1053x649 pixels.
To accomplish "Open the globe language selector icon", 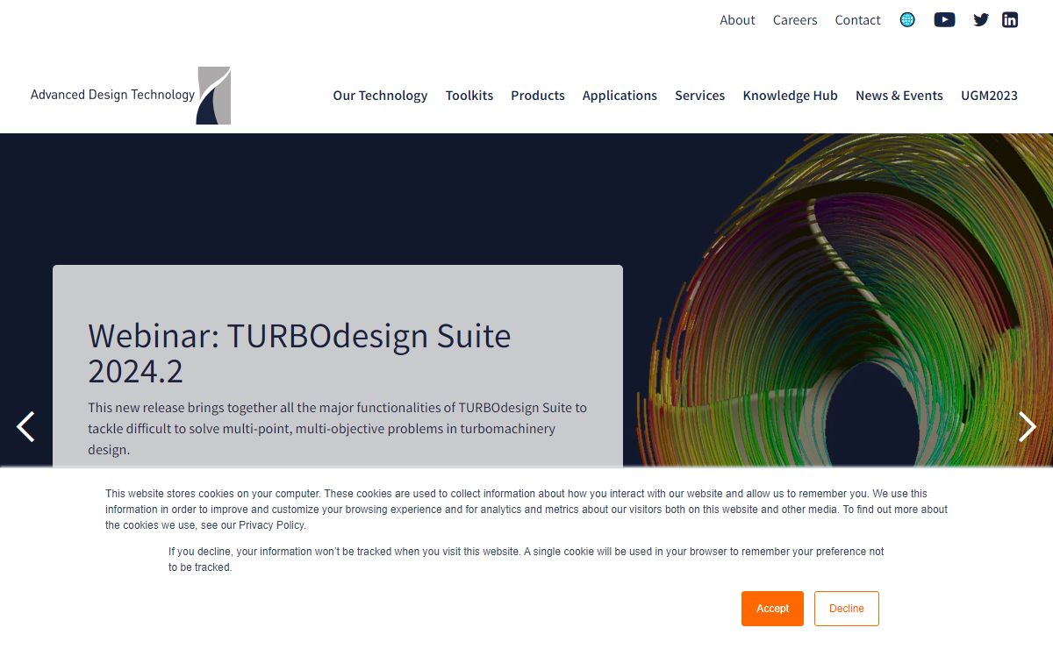I will click(907, 19).
